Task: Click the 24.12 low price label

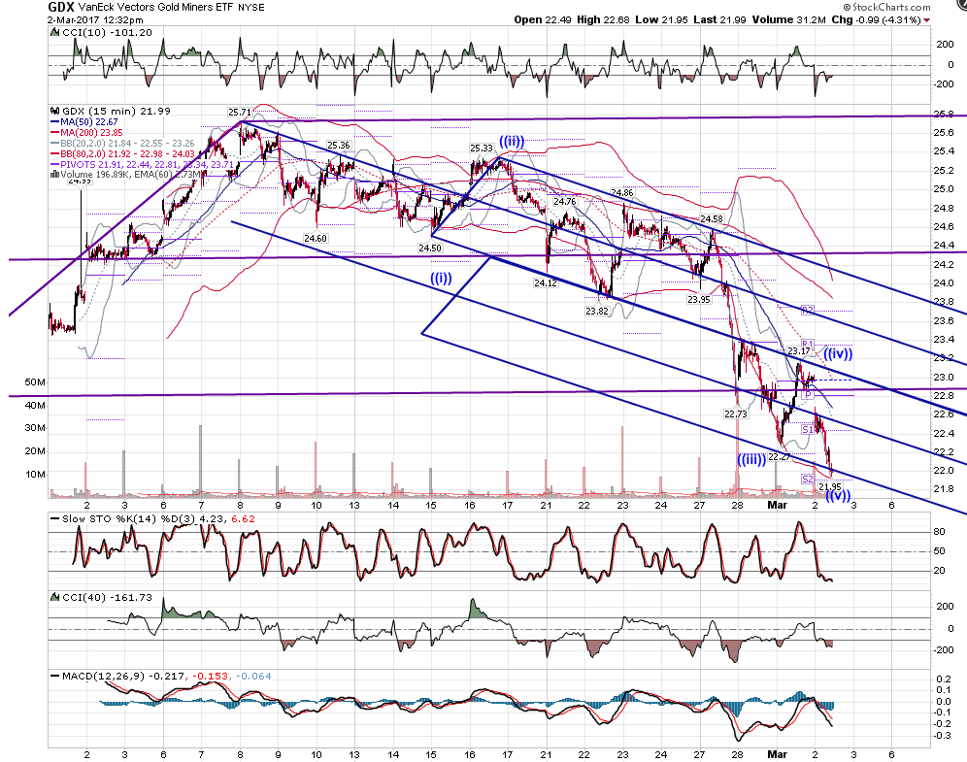Action: point(546,283)
